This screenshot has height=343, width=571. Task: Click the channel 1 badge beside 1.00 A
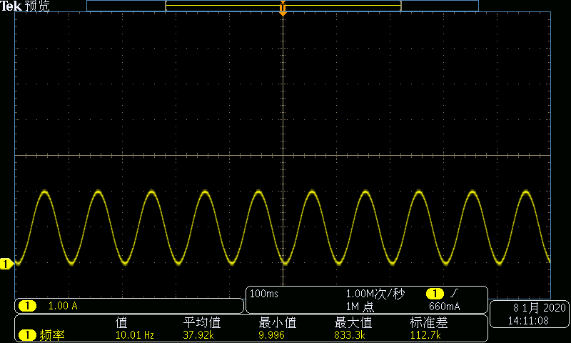tap(27, 306)
